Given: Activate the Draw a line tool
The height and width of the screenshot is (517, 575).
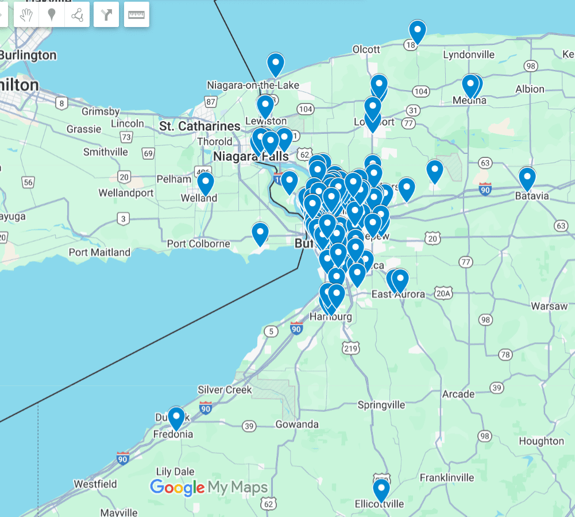Looking at the screenshot, I should (x=77, y=15).
